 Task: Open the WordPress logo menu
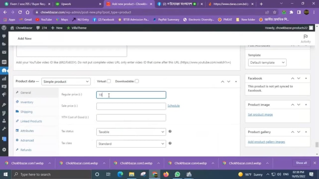(4, 28)
